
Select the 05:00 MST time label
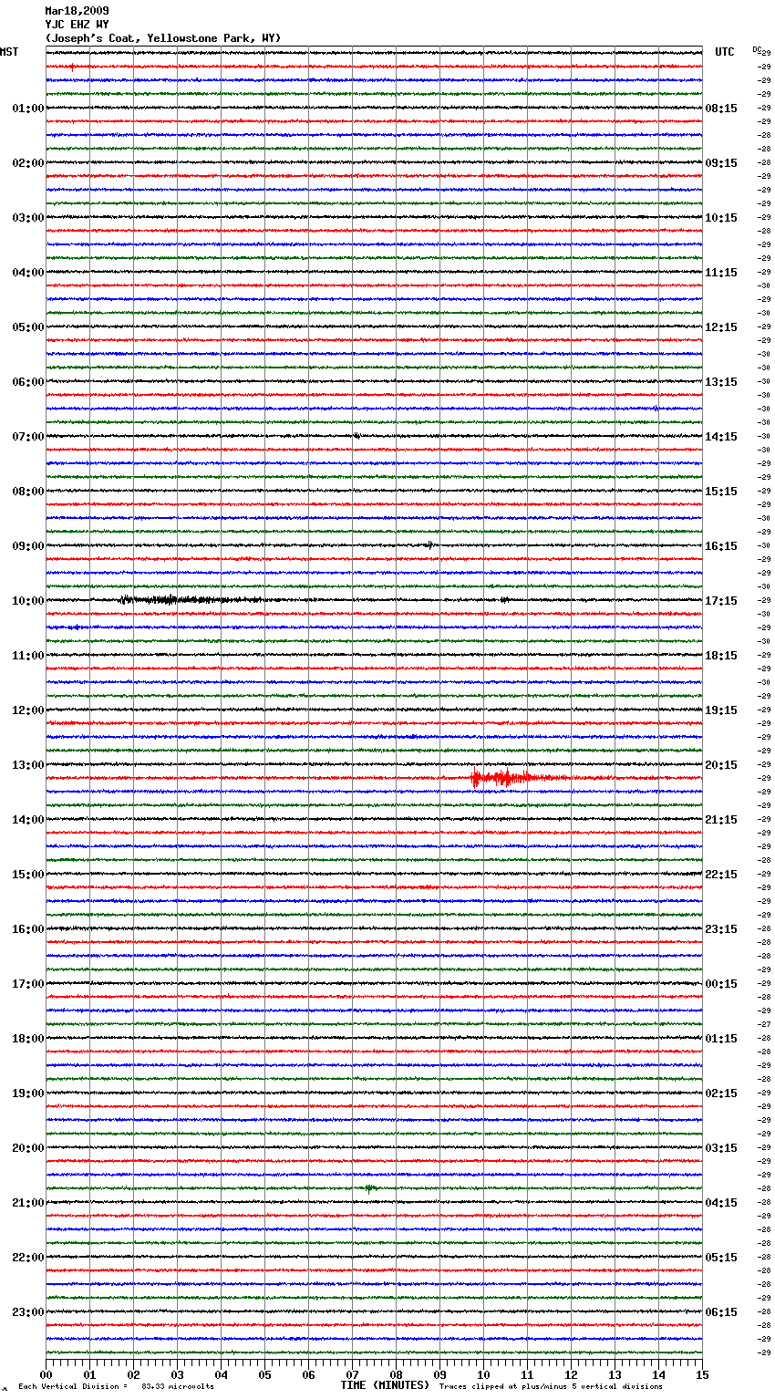point(28,327)
